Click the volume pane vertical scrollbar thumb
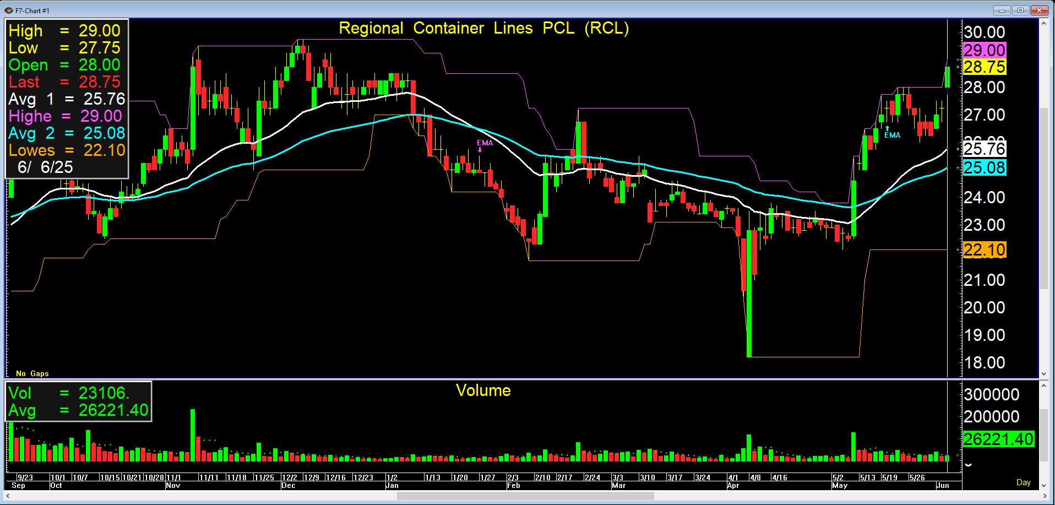1055x505 pixels. [1043, 436]
